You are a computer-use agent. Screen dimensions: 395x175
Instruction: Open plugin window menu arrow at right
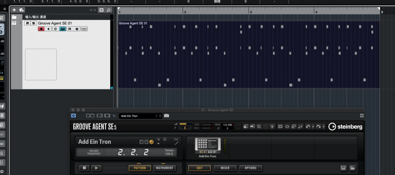click(362, 116)
